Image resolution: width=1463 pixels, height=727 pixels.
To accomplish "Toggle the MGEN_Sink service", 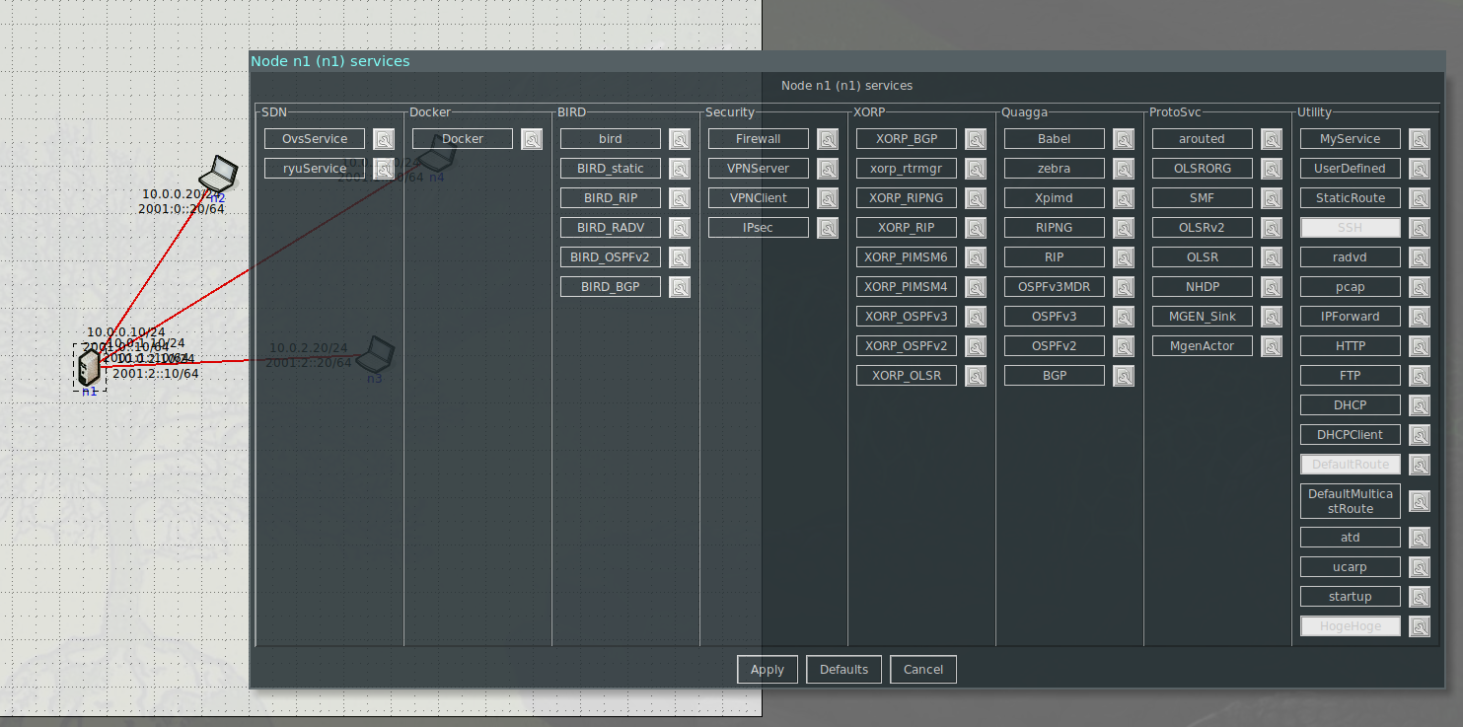I will pos(1203,317).
